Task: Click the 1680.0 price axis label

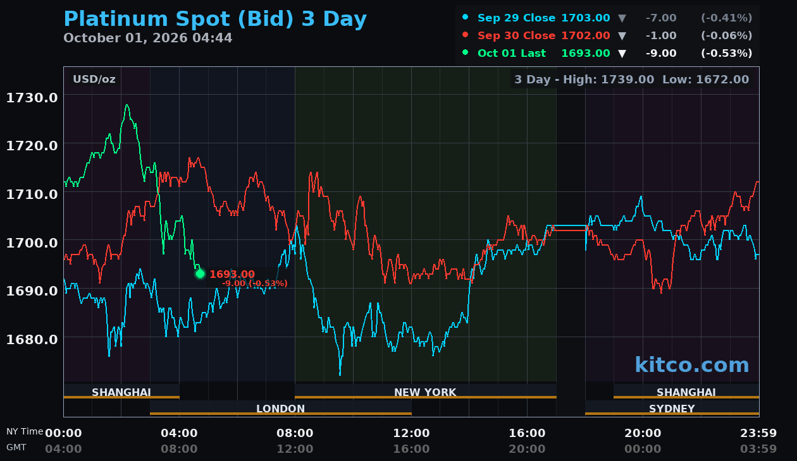Action: click(x=32, y=339)
